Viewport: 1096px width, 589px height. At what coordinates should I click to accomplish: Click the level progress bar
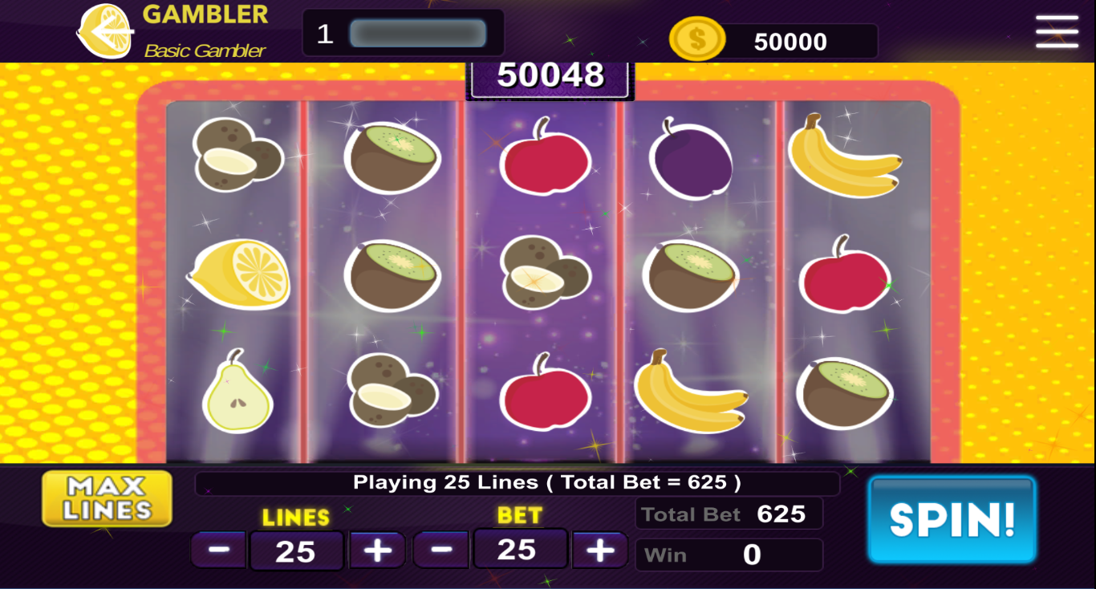(418, 34)
